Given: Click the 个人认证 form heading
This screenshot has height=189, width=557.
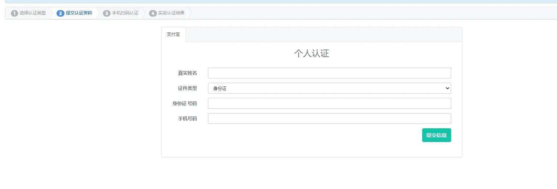Looking at the screenshot, I should tap(311, 53).
